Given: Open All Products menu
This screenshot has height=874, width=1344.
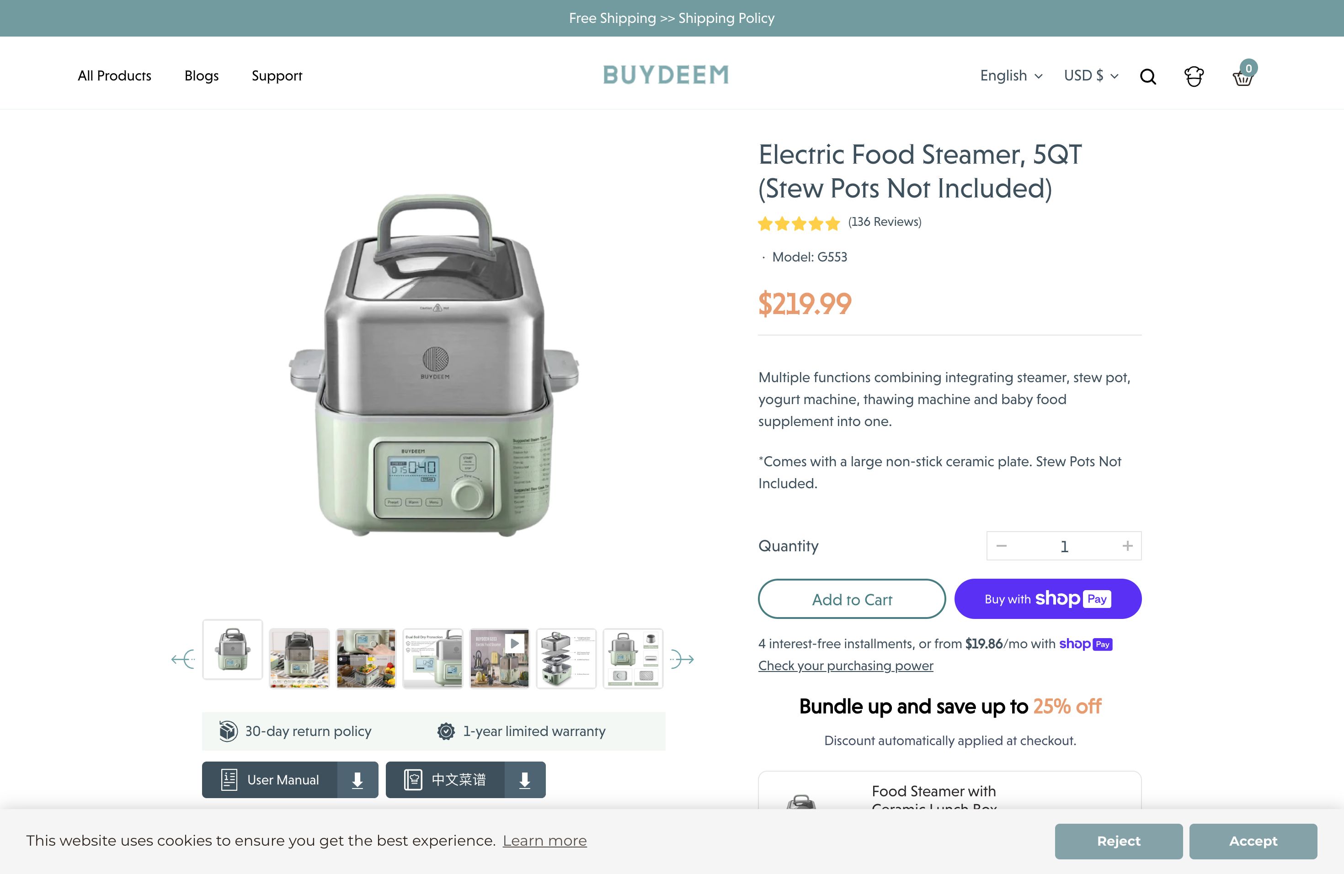Looking at the screenshot, I should click(114, 76).
